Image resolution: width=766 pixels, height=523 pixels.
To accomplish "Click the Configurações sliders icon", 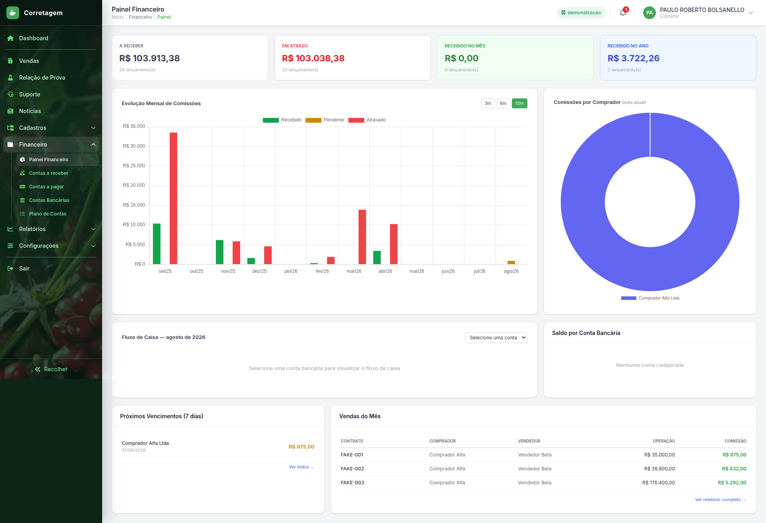I will click(x=10, y=246).
